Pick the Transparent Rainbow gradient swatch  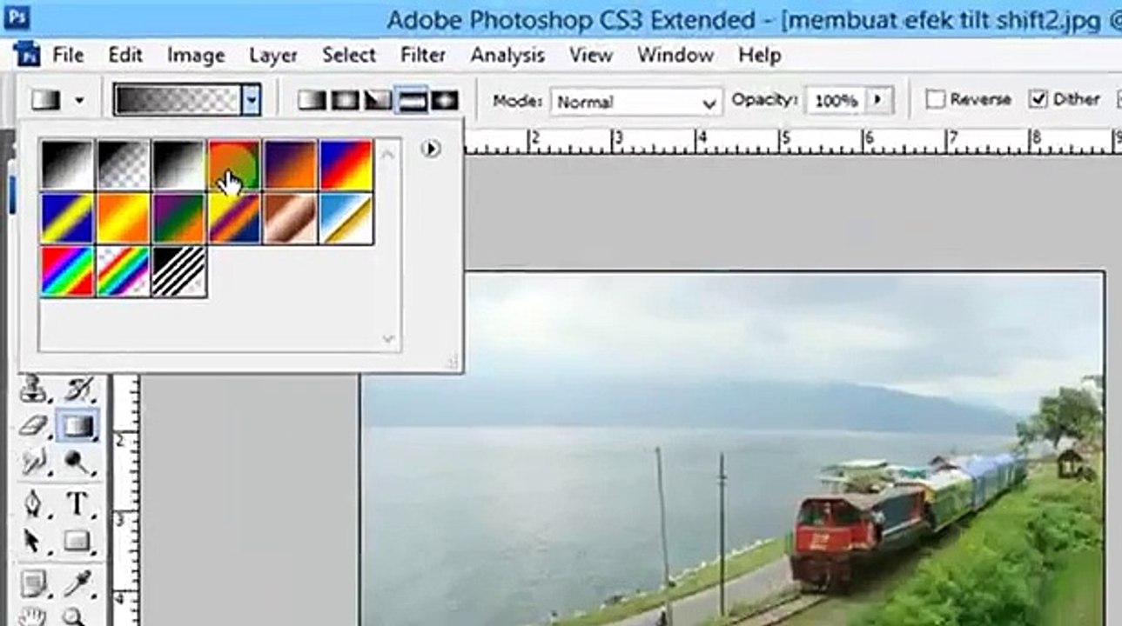(x=123, y=271)
